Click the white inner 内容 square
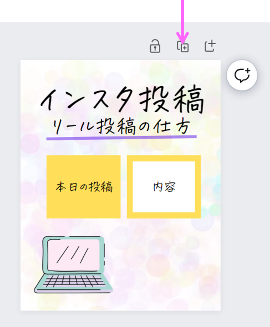 point(164,187)
